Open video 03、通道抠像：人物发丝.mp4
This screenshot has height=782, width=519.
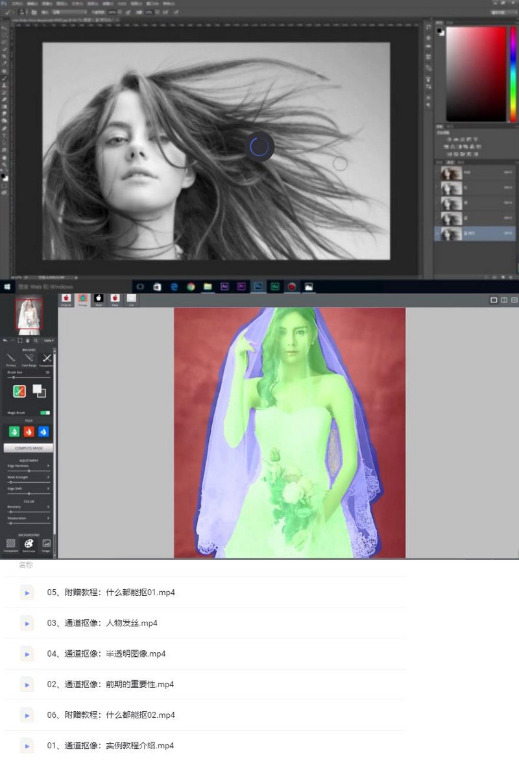coord(103,623)
